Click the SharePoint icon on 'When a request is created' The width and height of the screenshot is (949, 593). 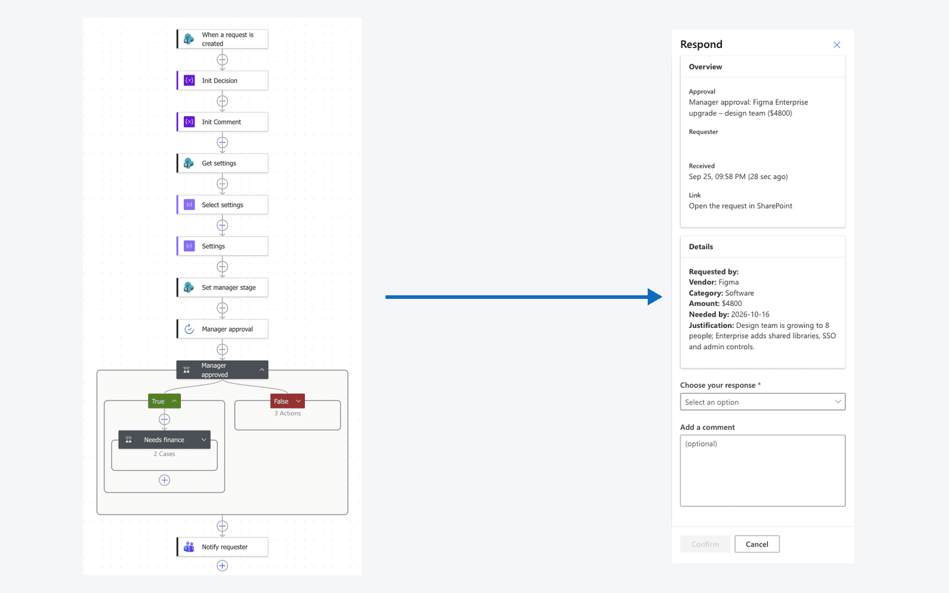click(x=189, y=39)
